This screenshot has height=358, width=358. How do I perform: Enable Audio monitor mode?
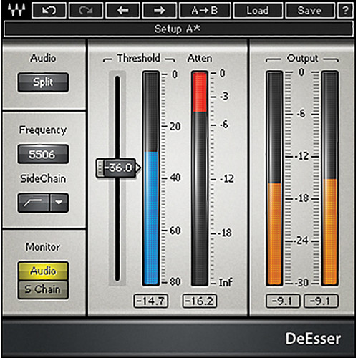[x=43, y=271]
